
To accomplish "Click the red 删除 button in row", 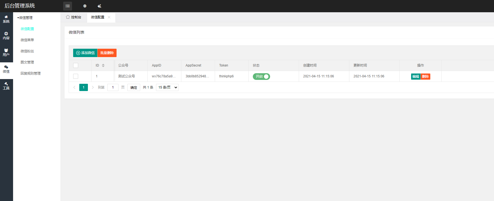I will [425, 77].
